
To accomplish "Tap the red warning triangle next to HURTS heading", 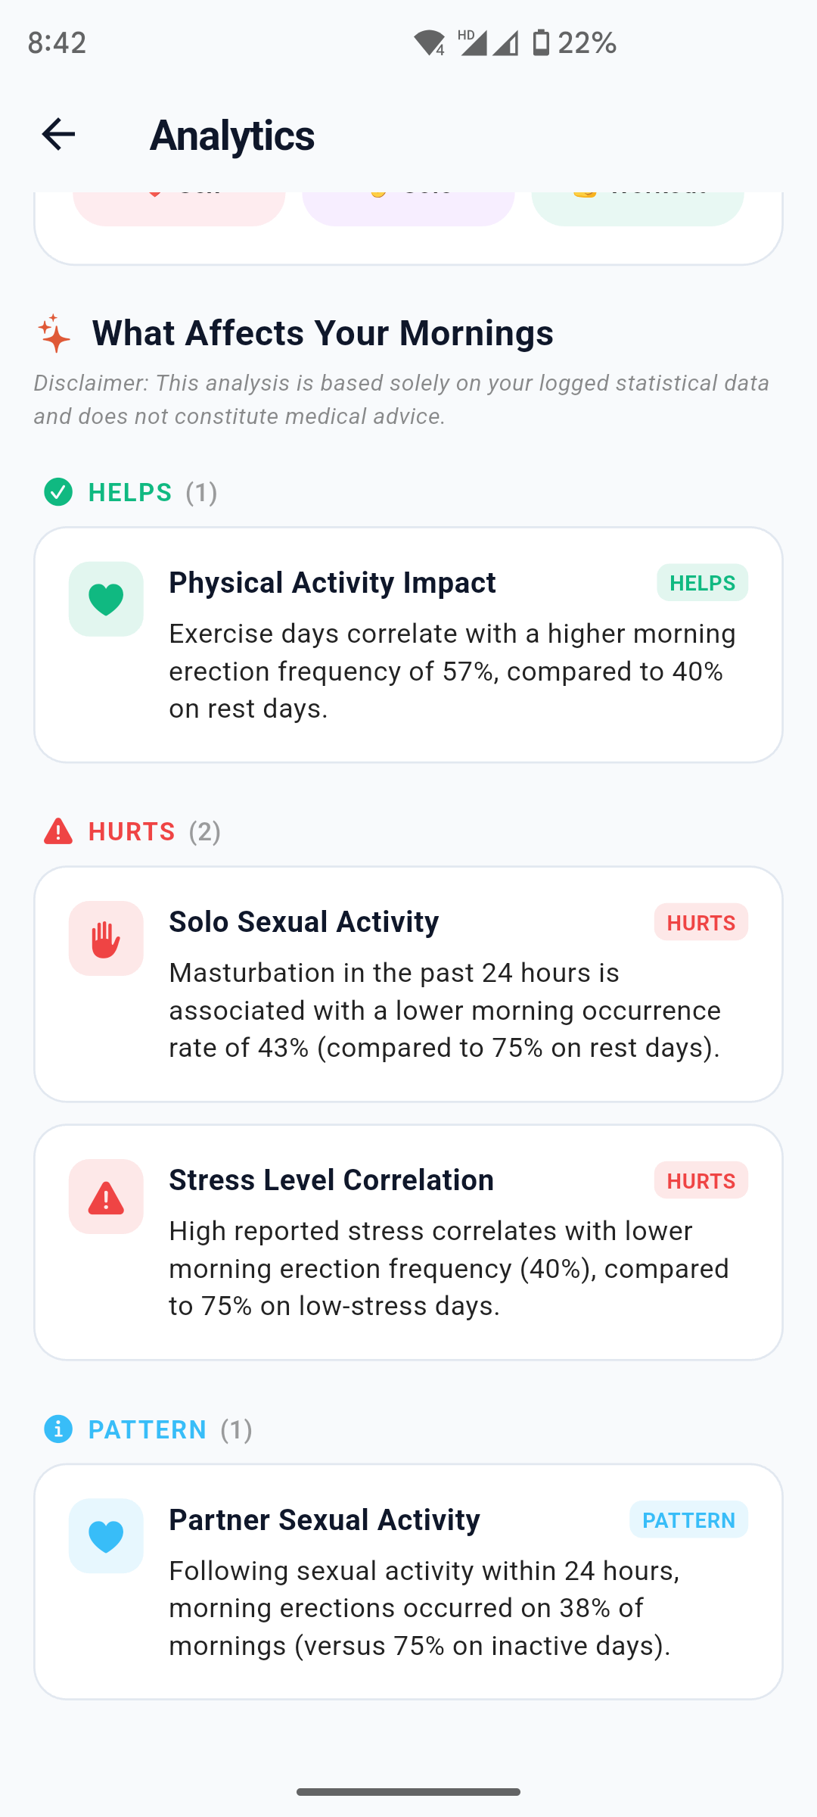I will tap(58, 831).
